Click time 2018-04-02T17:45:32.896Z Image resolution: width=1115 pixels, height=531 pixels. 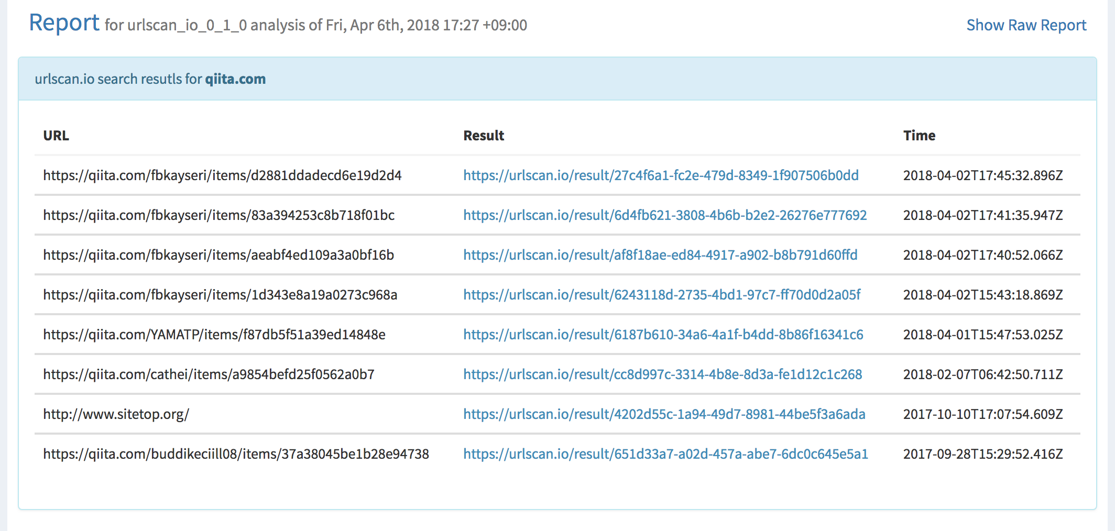tap(983, 175)
